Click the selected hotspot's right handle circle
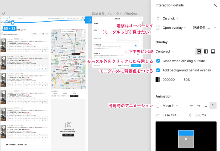Image resolution: width=220 pixels, height=151 pixels. [x=13, y=23]
